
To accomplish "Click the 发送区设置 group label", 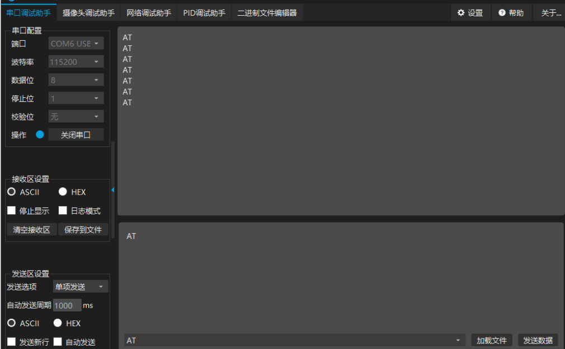I will click(x=30, y=273).
